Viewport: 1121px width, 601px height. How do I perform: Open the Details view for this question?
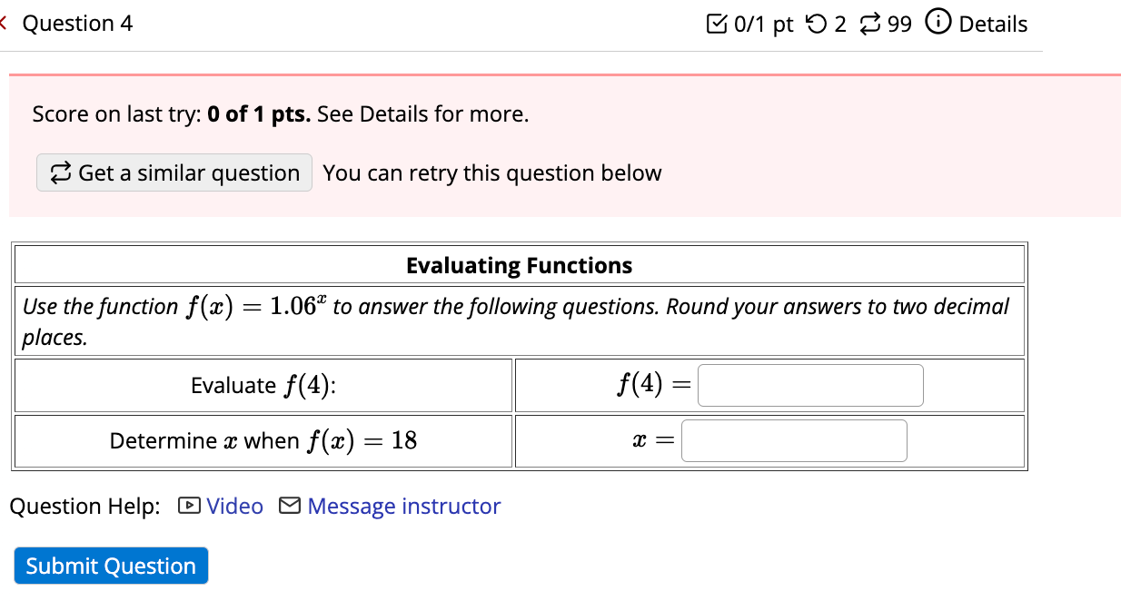point(994,23)
